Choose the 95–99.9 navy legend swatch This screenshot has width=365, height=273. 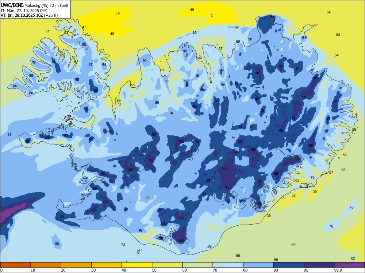319,265
